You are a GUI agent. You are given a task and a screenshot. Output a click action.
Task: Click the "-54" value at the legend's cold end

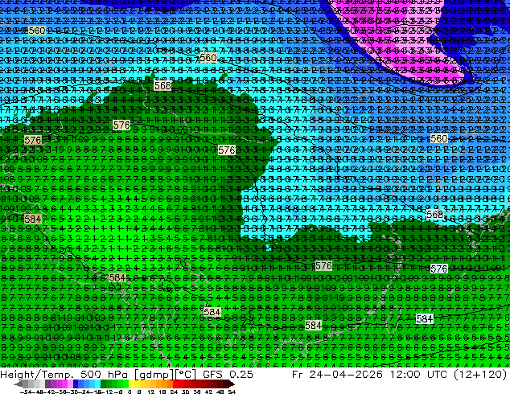pyautogui.click(x=26, y=392)
